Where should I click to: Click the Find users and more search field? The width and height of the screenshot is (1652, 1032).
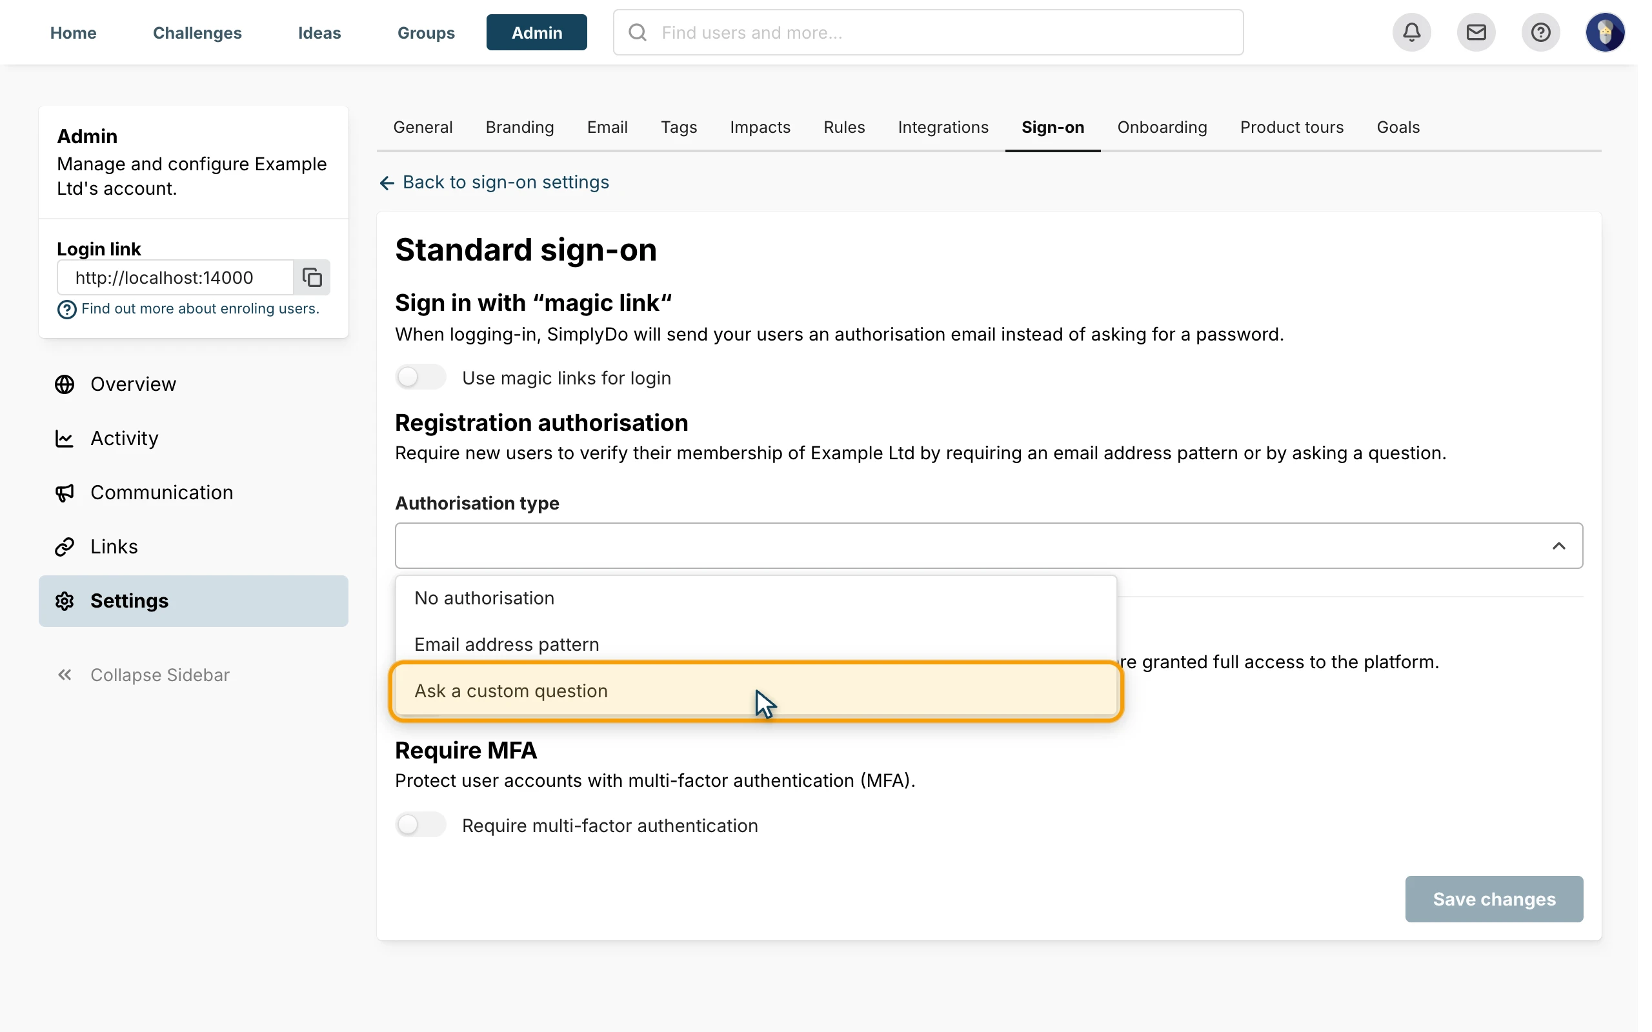928,32
